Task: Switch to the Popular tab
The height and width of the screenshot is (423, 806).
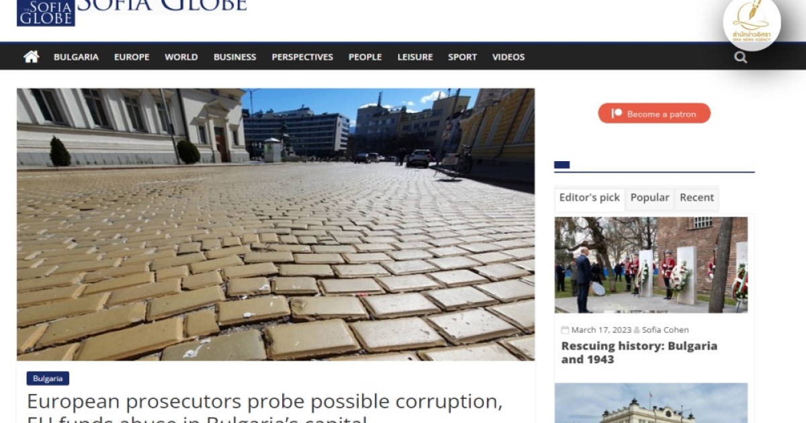Action: pyautogui.click(x=650, y=198)
